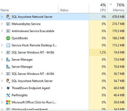Expand the SQL Server using 1.2% CPU
Image resolution: width=127 pixels, height=111 pixels.
click(x=2, y=52)
